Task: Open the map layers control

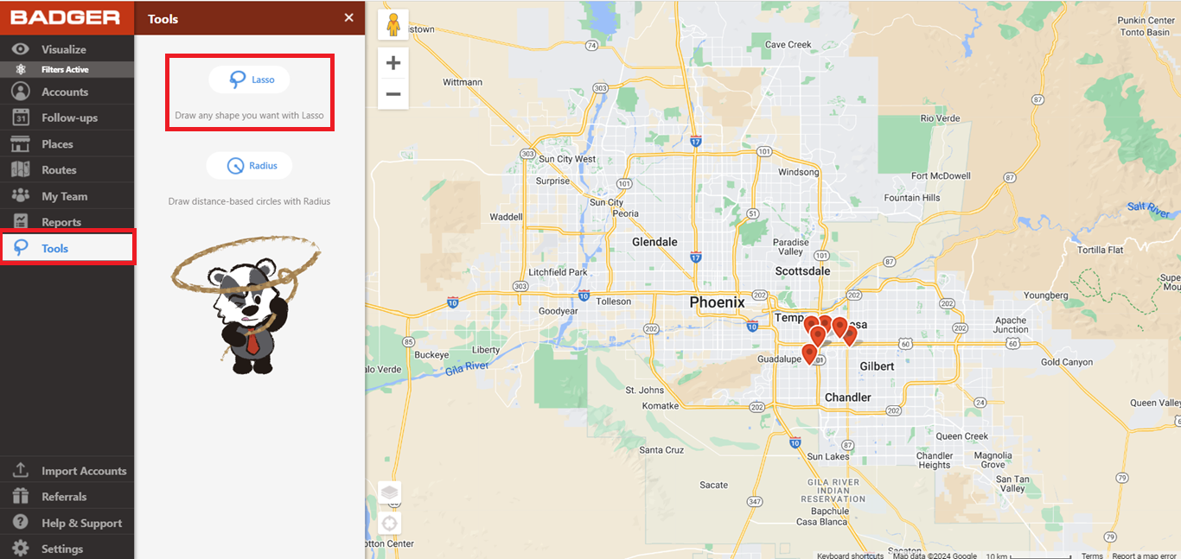Action: point(390,492)
